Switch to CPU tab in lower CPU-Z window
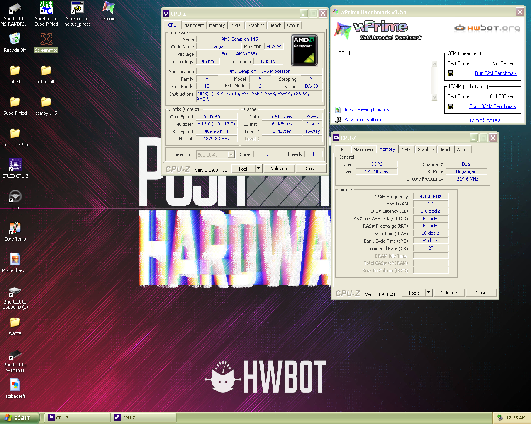This screenshot has height=424, width=531. click(343, 149)
